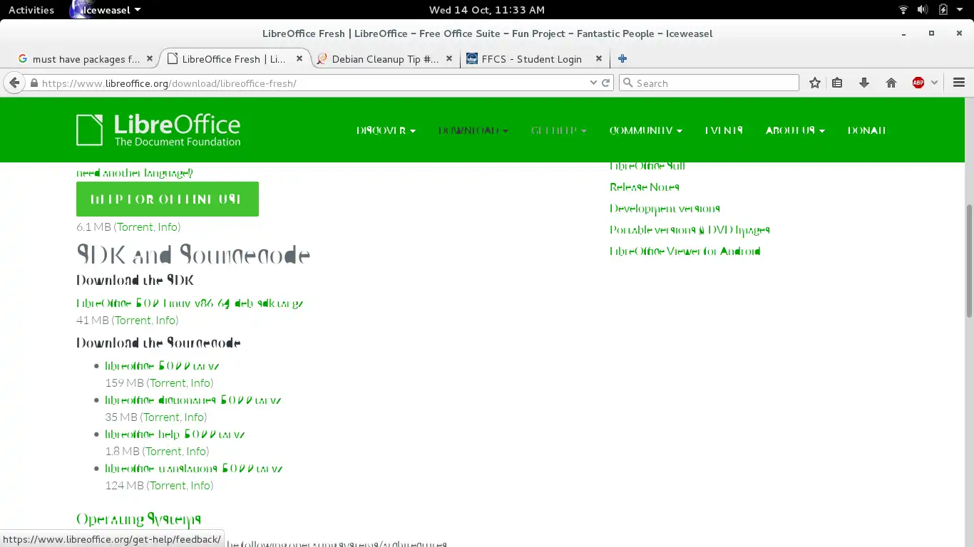Open the ABOUT US dropdown menu

coord(795,130)
